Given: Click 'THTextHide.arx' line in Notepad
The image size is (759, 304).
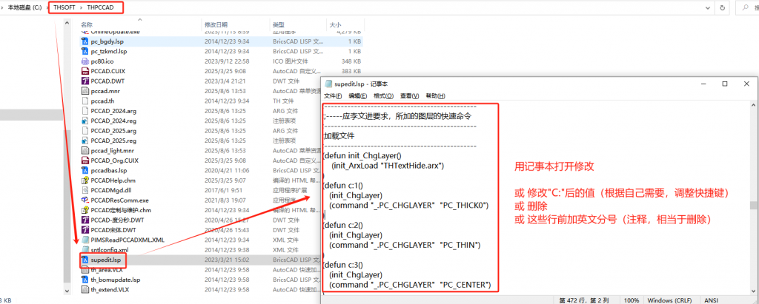Looking at the screenshot, I should tap(388, 165).
